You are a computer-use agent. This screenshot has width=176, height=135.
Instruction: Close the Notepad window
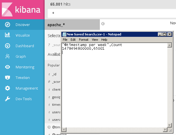click(170, 34)
